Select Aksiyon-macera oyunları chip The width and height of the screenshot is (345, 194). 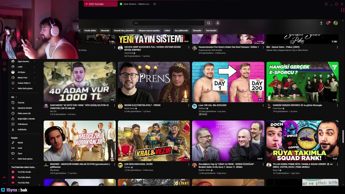point(149,31)
